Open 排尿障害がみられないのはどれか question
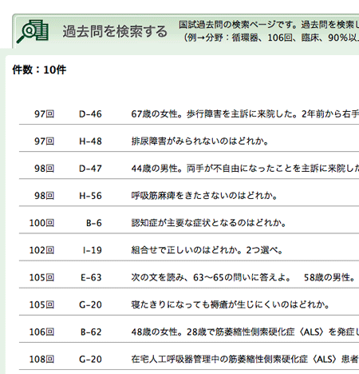The height and width of the screenshot is (374, 359). click(x=200, y=141)
